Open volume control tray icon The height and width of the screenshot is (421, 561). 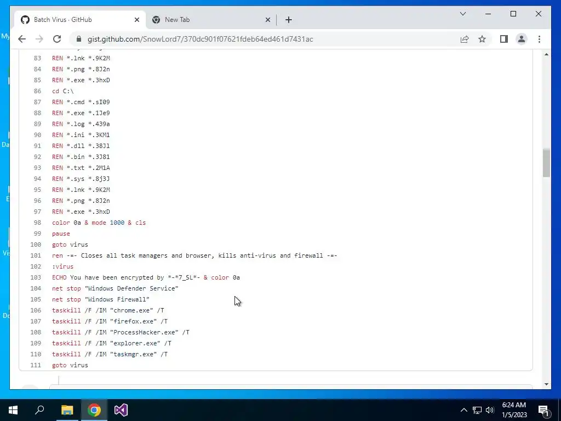click(490, 410)
